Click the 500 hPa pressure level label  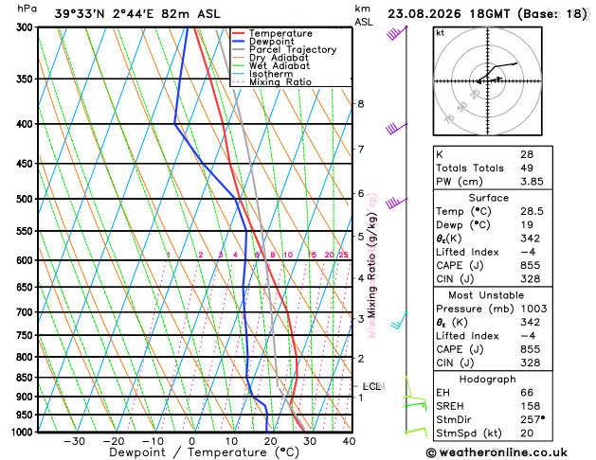(27, 199)
